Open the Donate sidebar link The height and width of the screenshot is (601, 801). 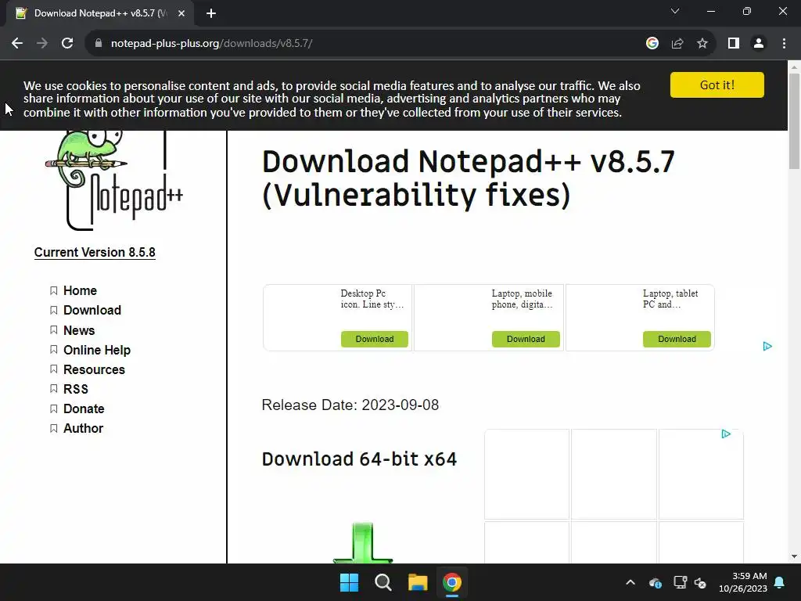(84, 408)
